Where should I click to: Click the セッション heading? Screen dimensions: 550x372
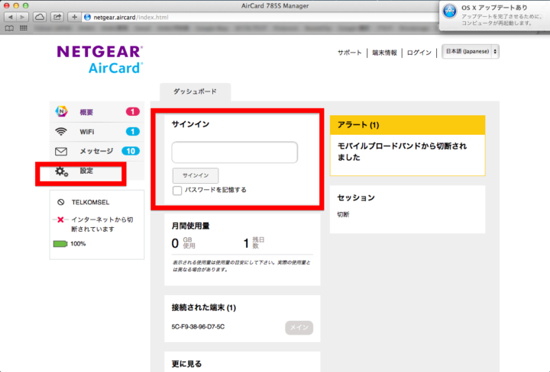point(356,197)
